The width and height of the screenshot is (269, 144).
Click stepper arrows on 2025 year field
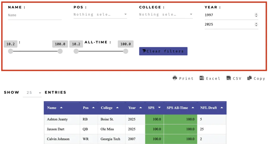coord(256,24)
